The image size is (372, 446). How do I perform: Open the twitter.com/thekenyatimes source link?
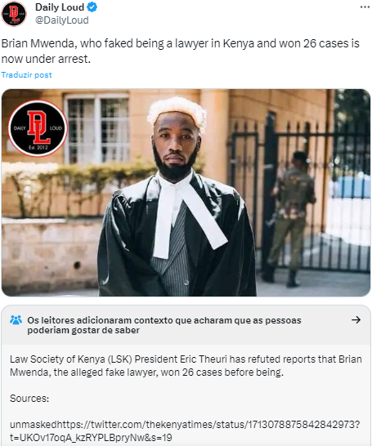185,425
